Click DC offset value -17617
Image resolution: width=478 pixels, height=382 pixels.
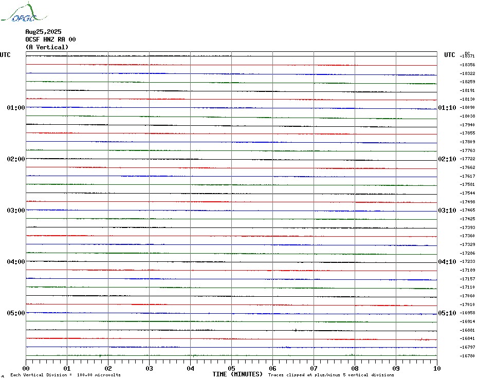tap(467, 176)
